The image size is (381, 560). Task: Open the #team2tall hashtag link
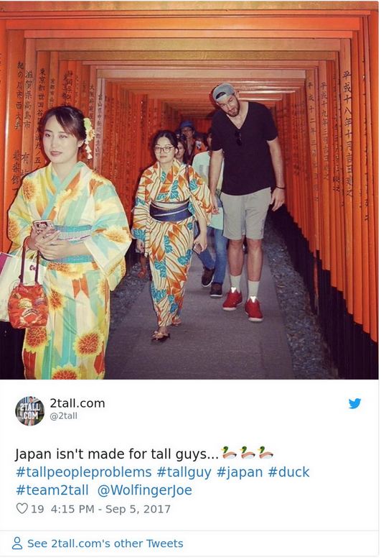click(52, 490)
